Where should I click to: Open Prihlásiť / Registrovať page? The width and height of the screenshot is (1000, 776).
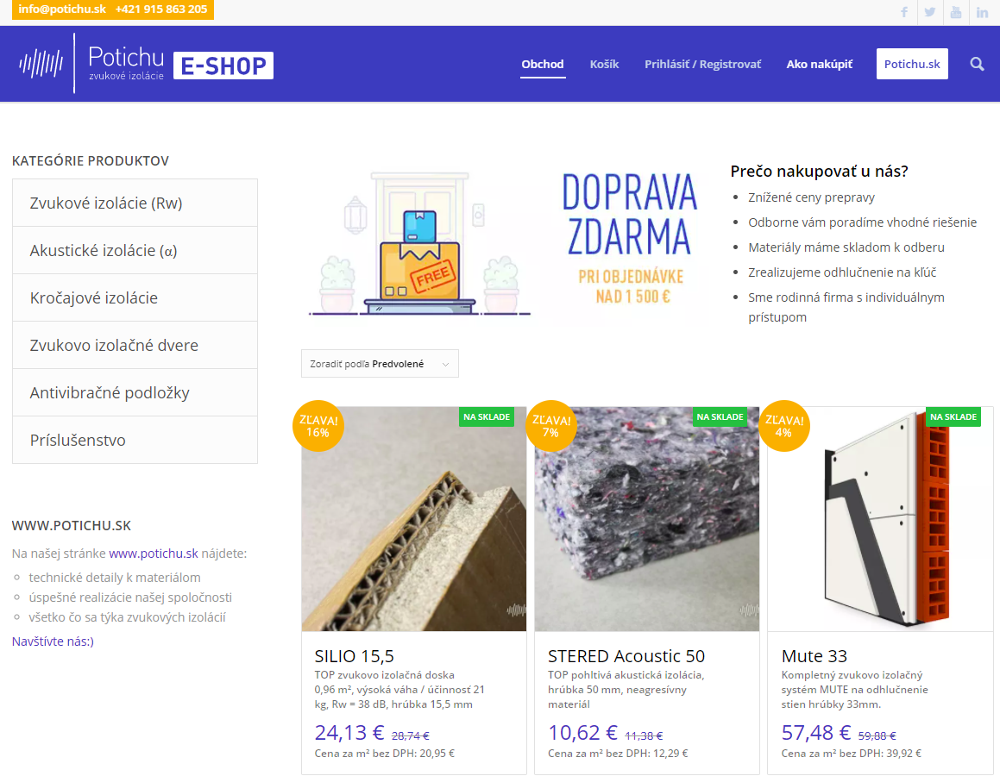click(x=703, y=64)
